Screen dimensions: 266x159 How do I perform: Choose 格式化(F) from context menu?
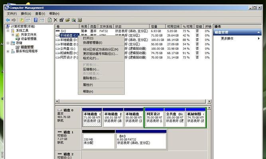click(x=101, y=58)
